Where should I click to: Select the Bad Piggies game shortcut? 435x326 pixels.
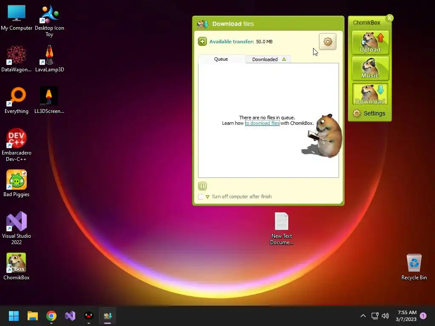17,183
